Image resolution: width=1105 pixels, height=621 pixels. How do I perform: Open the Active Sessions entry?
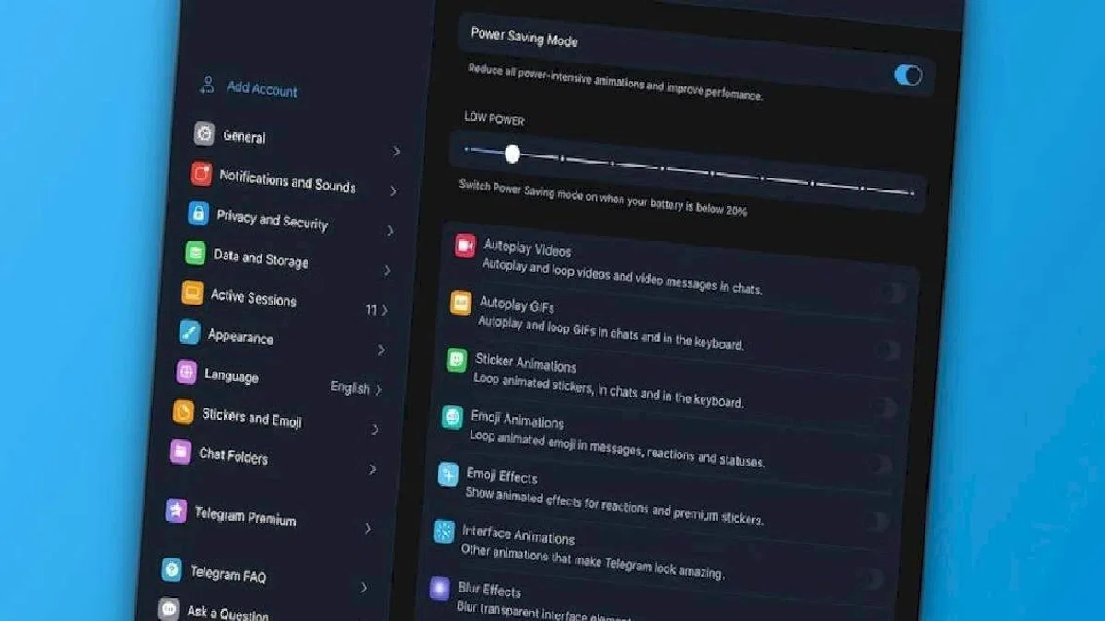(286, 301)
